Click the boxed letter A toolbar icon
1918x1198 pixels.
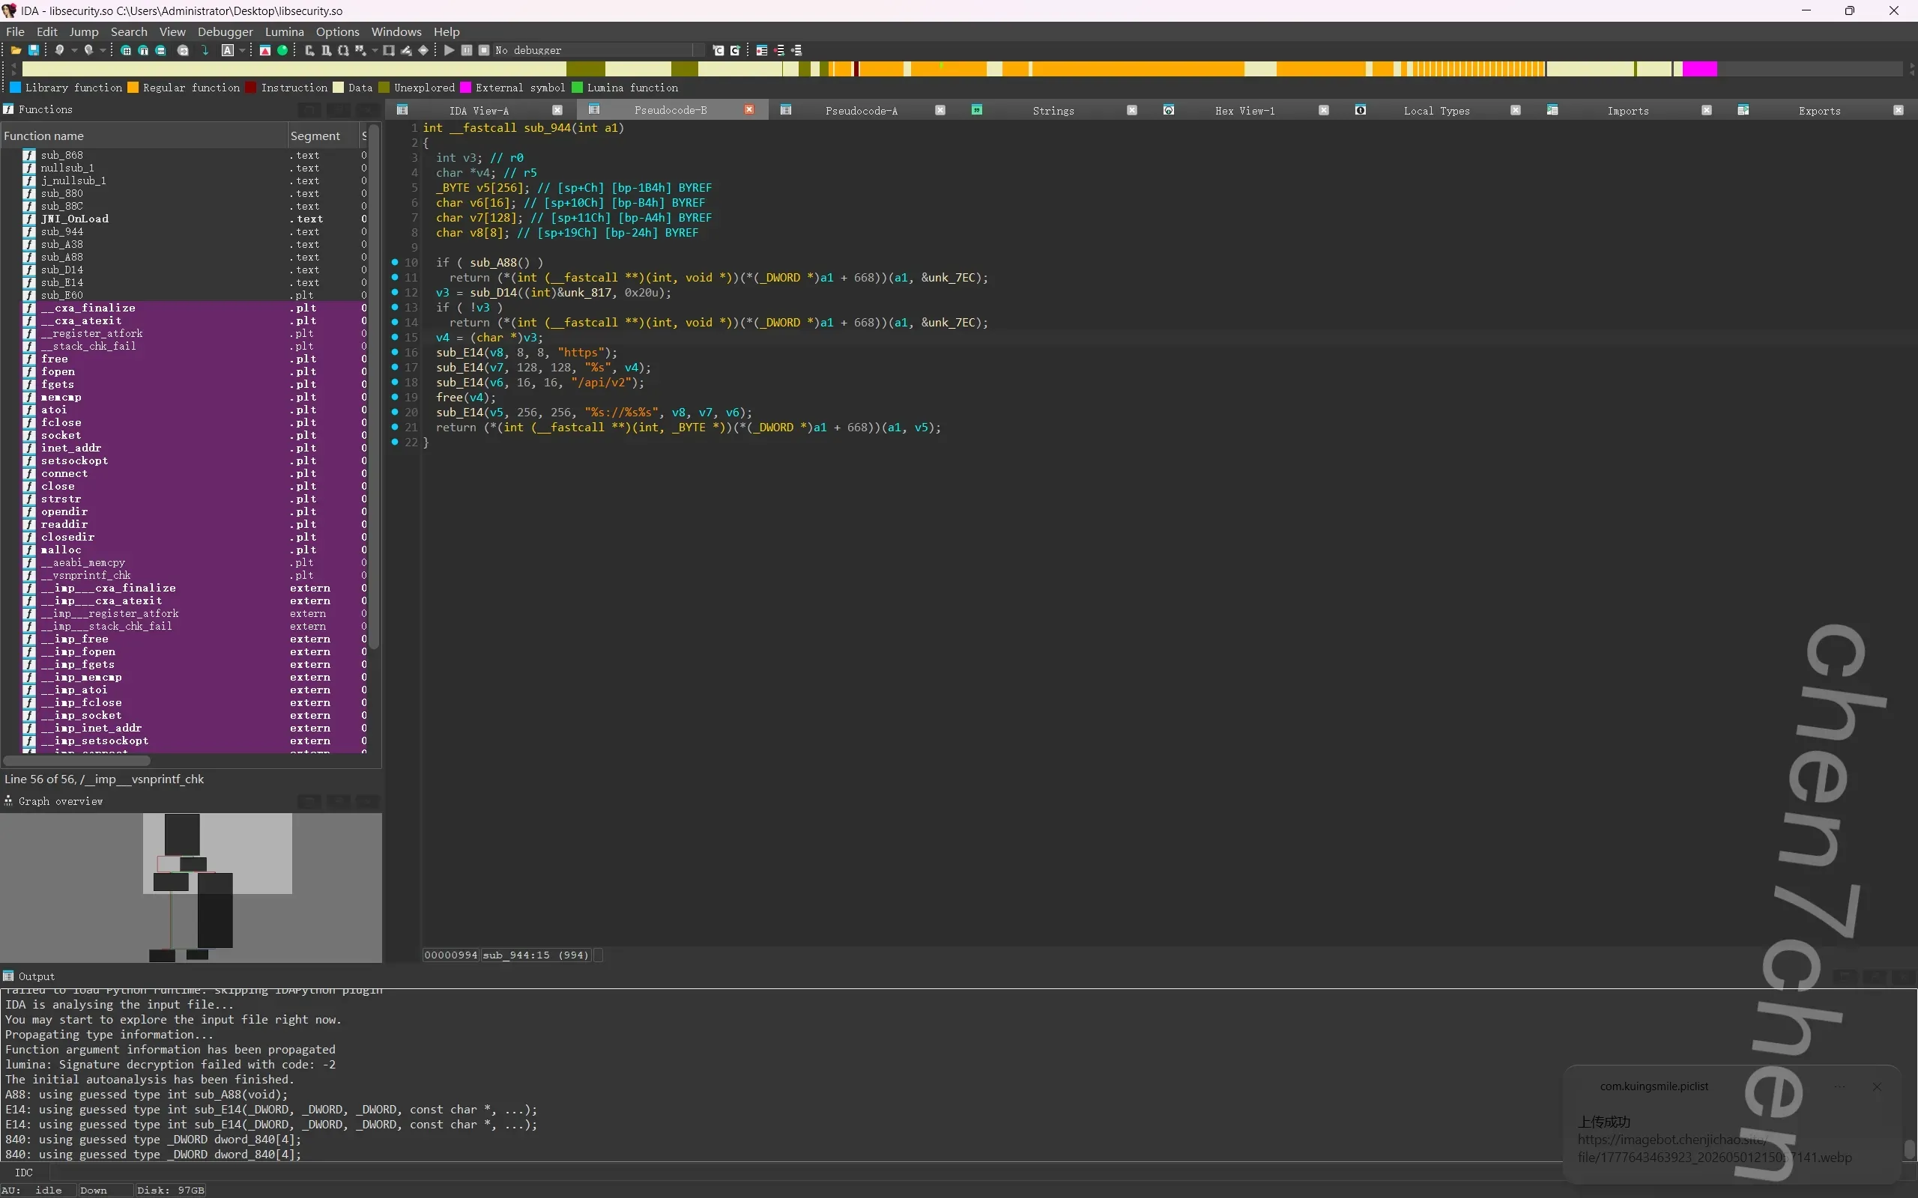tap(228, 50)
